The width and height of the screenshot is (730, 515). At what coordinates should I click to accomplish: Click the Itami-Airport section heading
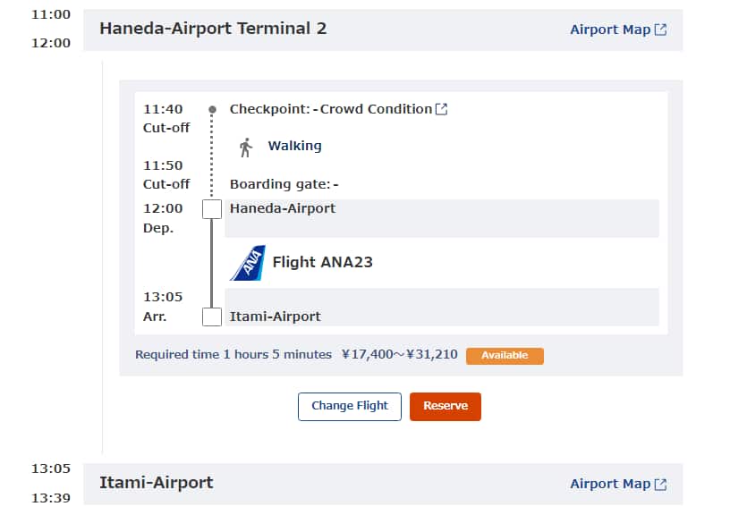point(156,483)
